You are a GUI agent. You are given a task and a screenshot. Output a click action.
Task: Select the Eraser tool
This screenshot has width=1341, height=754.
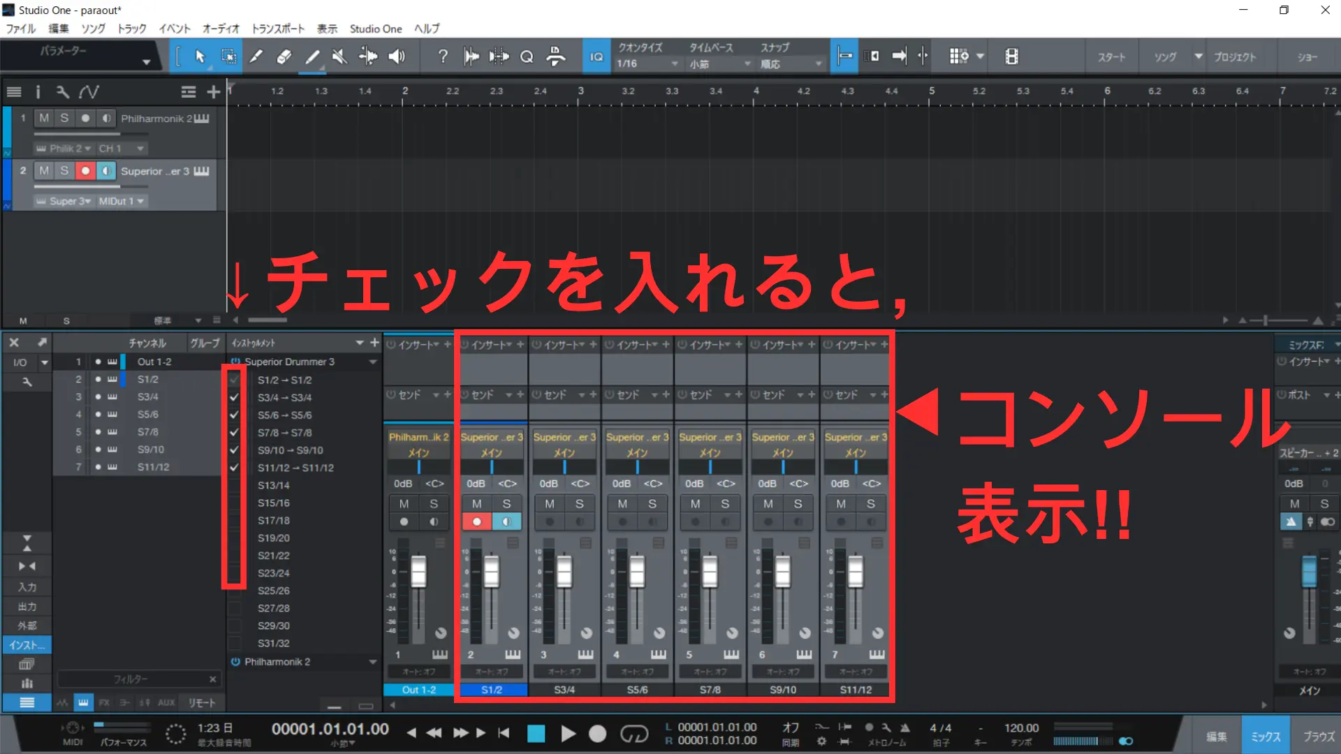pos(284,57)
